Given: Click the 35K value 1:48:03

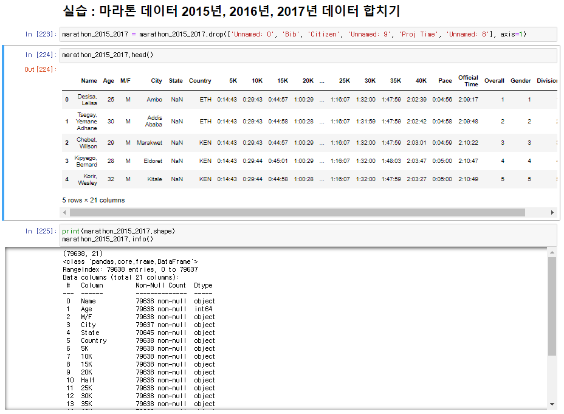Looking at the screenshot, I should 391,161.
